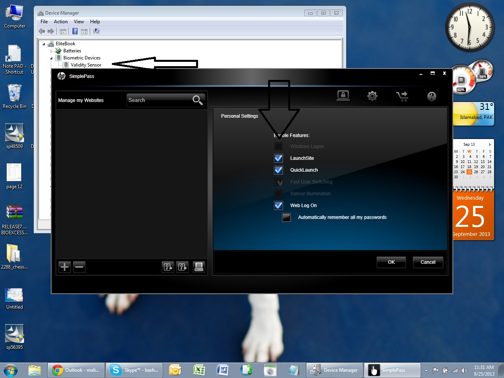Expand the Batteries node in Device Manager

51,51
